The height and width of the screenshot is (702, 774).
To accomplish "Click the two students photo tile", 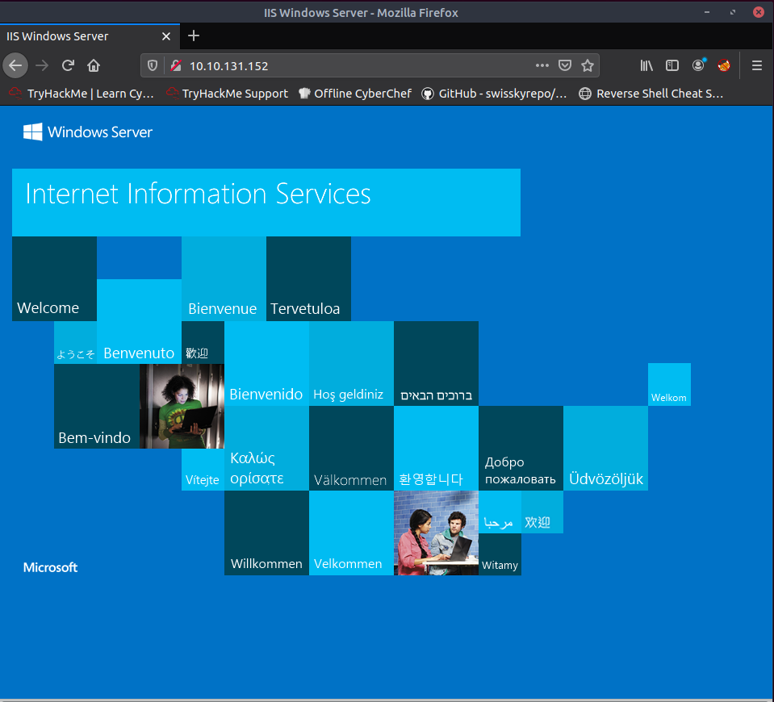I will point(437,533).
